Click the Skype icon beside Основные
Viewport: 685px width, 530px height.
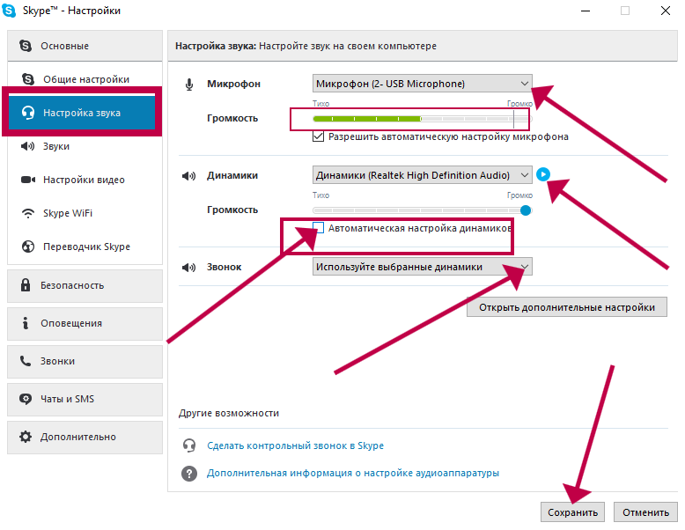click(x=26, y=46)
